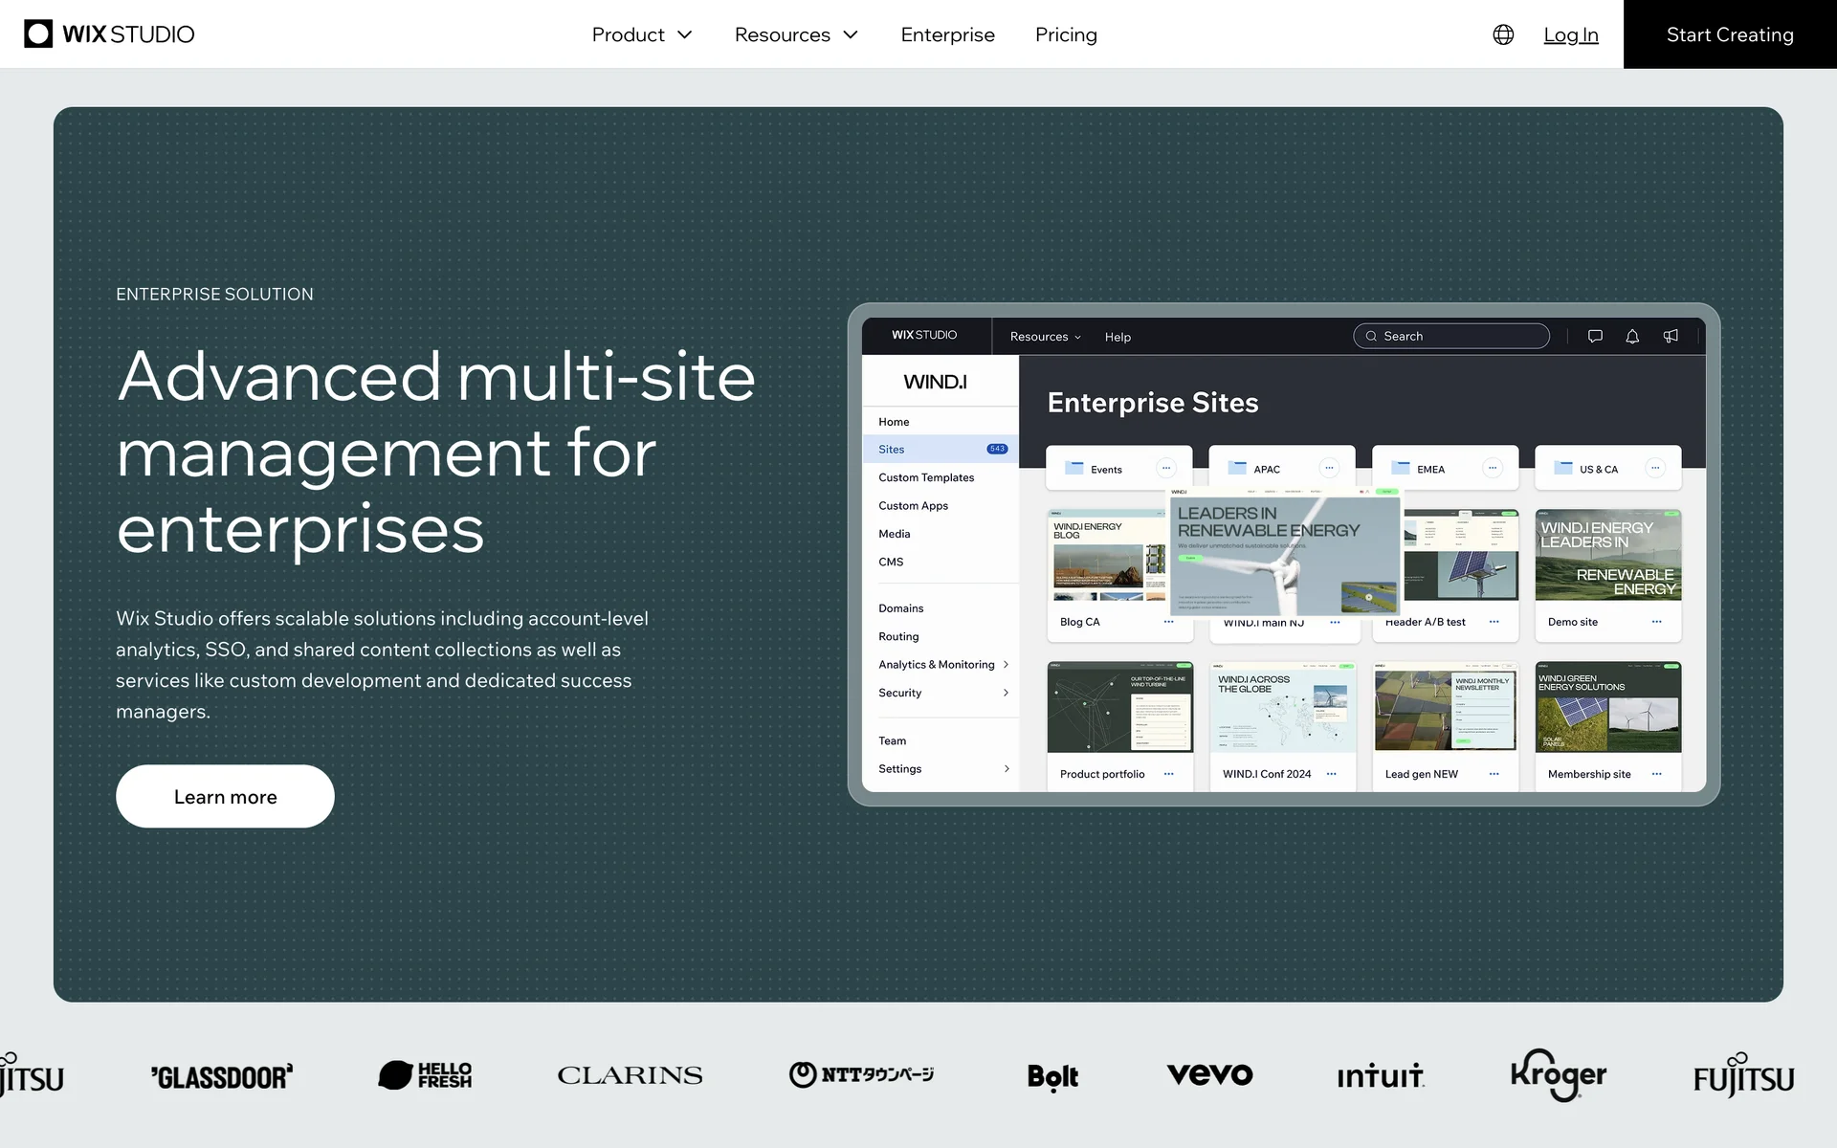The width and height of the screenshot is (1837, 1148).
Task: Click the Search field in dashboard mockup
Action: (x=1450, y=336)
